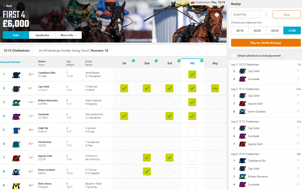Click the Clear button in the Betslip
302x190 pixels.
[286, 14]
